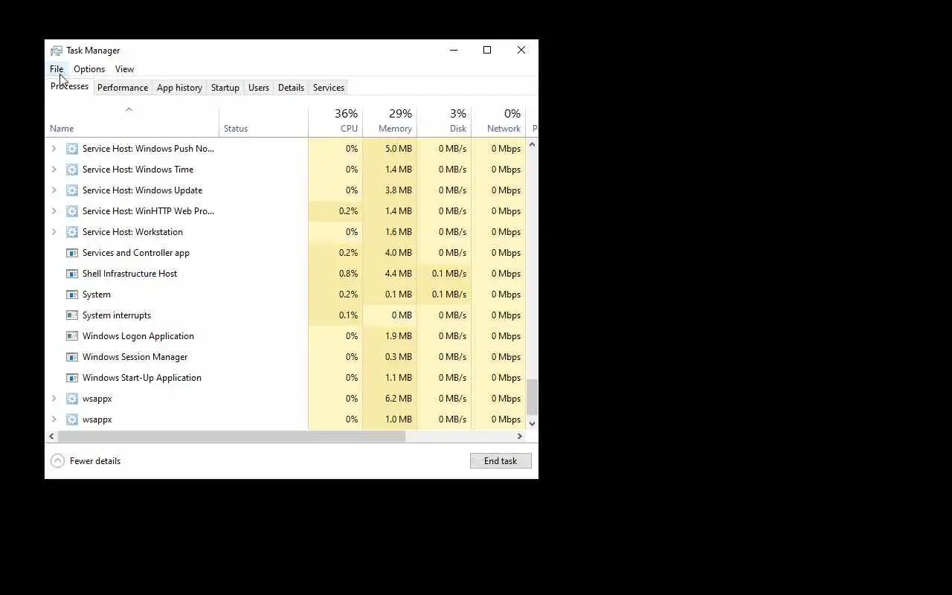
Task: Click the End task button
Action: coord(501,461)
